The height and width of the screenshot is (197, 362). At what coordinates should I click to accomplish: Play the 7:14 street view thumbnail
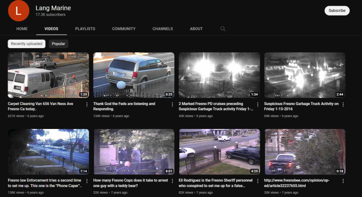(x=48, y=152)
